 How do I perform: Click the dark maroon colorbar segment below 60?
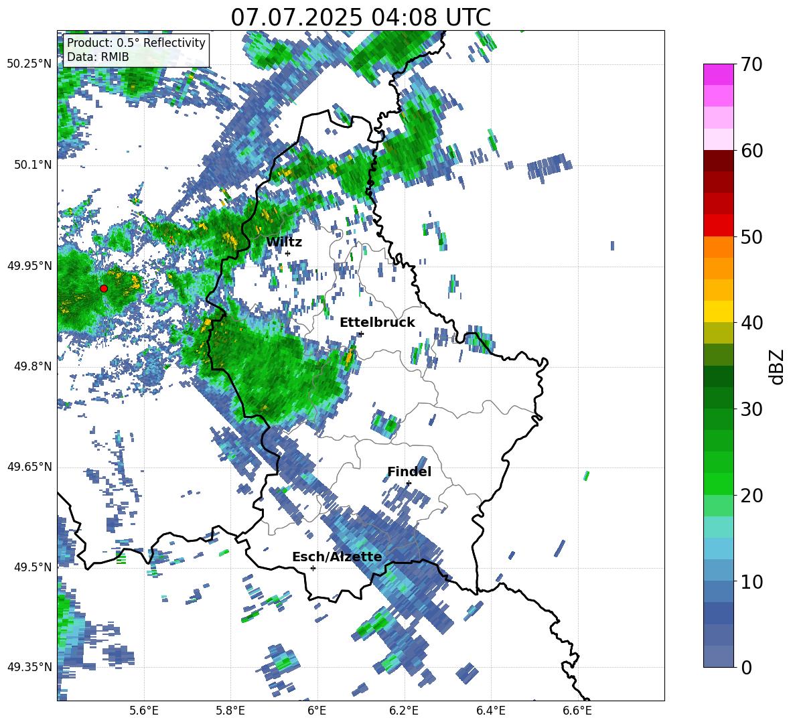tap(718, 161)
